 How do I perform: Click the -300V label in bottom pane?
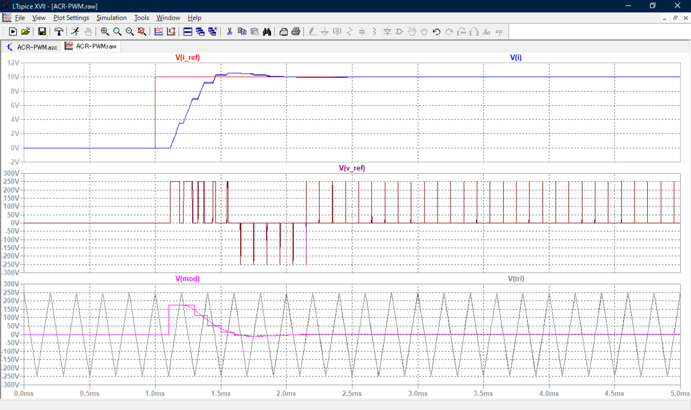(12, 385)
